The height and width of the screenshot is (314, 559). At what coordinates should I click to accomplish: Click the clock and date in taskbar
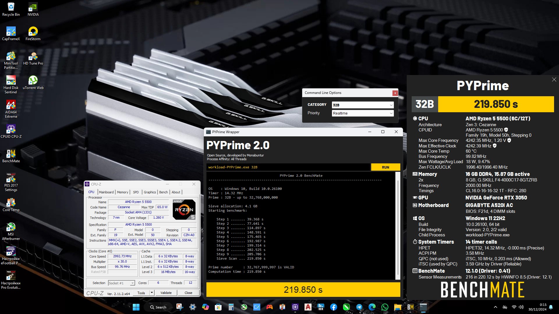point(537,307)
